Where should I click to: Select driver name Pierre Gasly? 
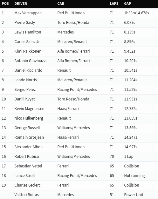coord(25,23)
